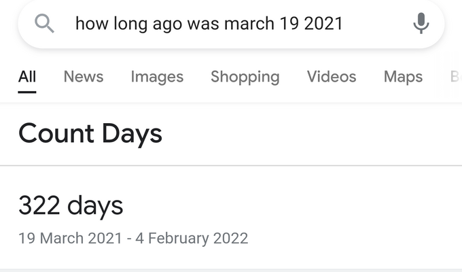Viewport: 462px width, 272px height.
Task: Open the Videos results tab
Action: coord(332,77)
